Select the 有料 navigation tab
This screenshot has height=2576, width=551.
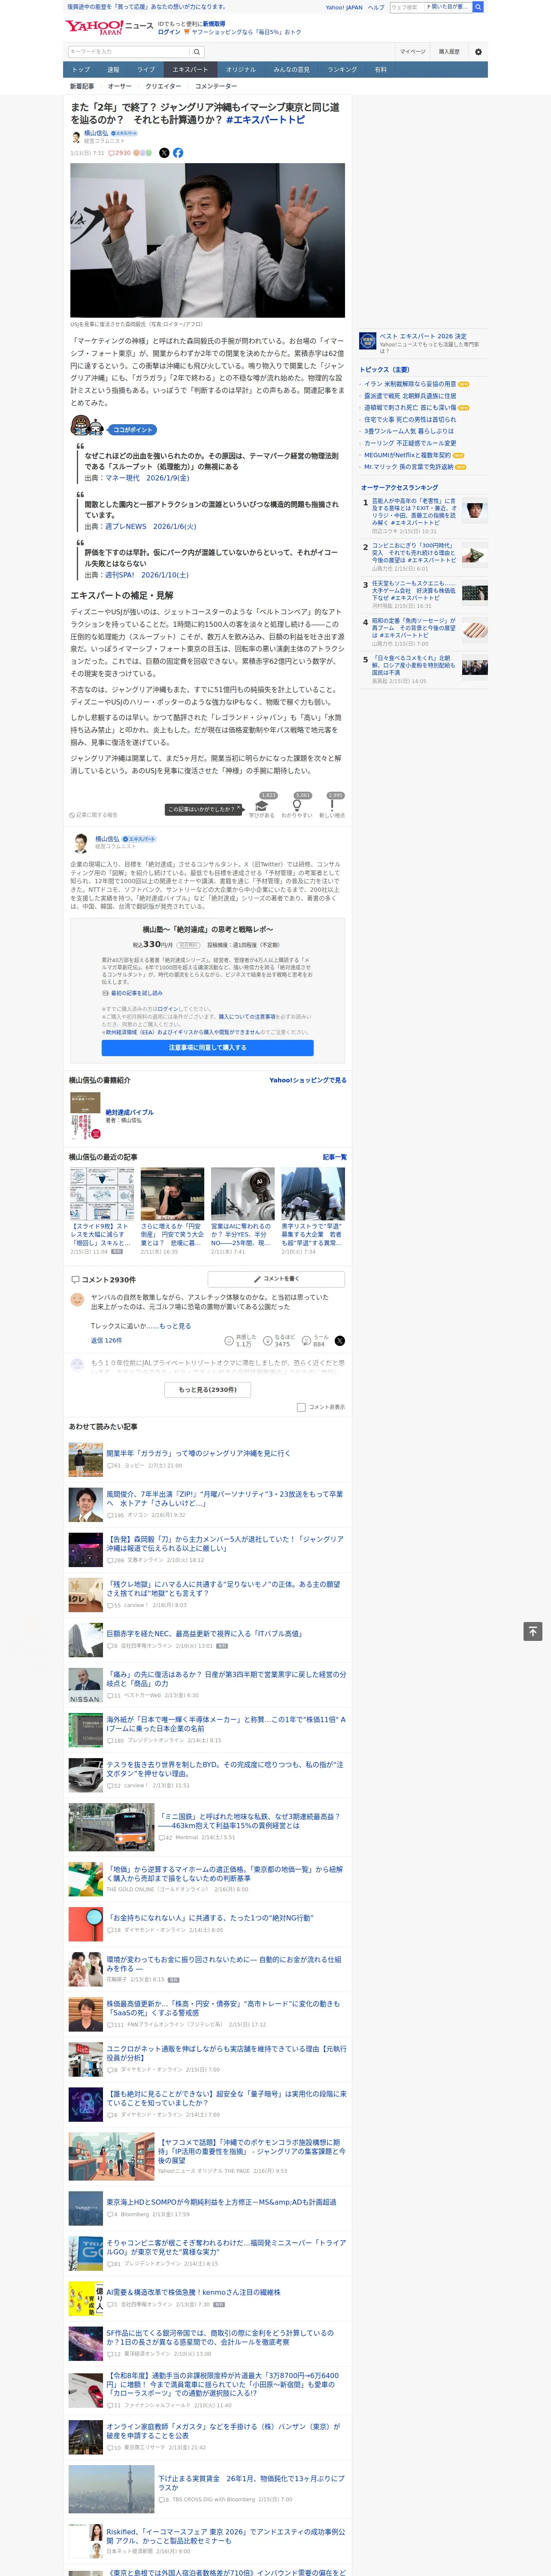[380, 70]
